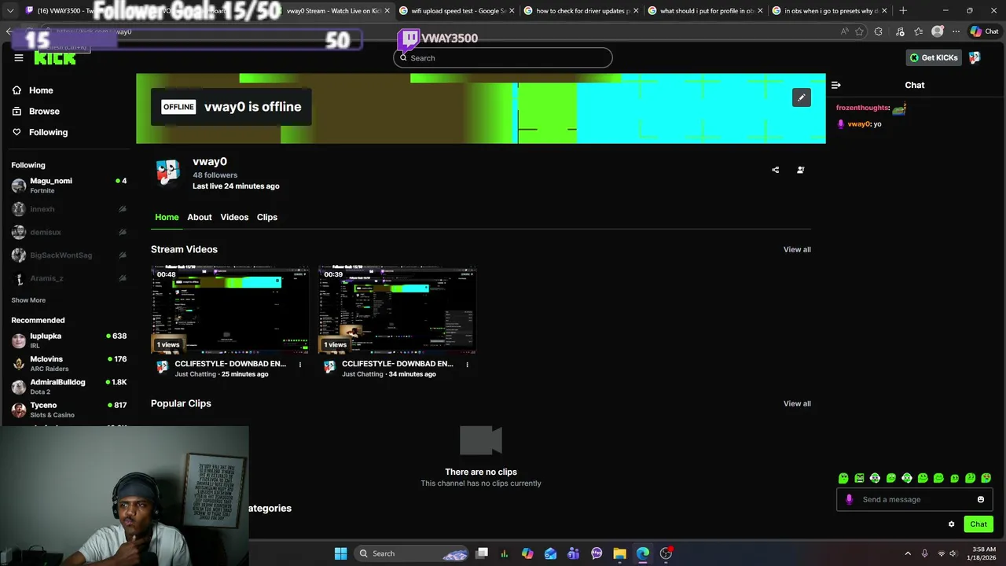Switch to the what should i put for profile tab
1006x566 pixels.
(703, 11)
